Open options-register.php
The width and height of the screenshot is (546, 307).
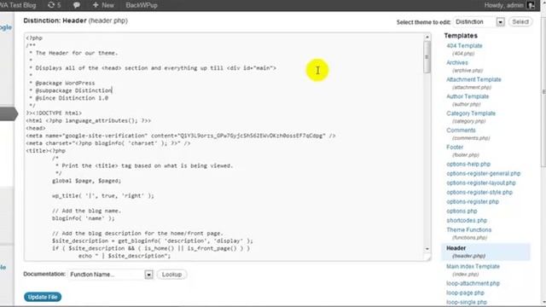(473, 201)
